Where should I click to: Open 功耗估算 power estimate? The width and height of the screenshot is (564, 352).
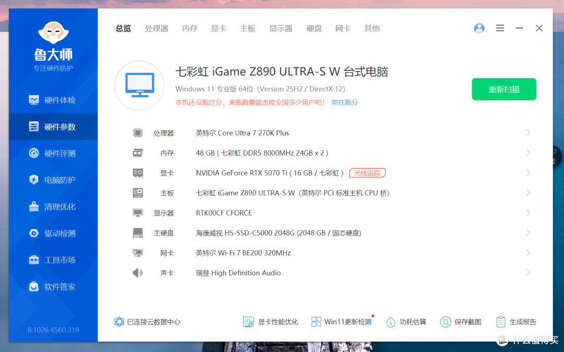(406, 322)
